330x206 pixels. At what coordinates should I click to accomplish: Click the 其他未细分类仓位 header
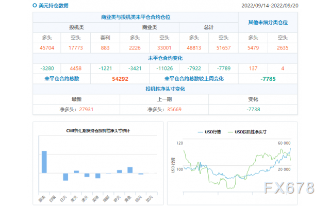[x=268, y=22]
